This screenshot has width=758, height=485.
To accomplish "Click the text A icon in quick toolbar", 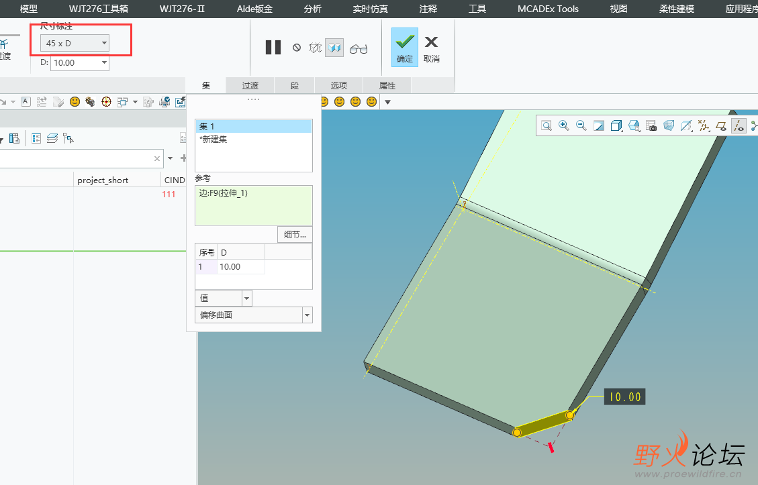I will [x=26, y=101].
